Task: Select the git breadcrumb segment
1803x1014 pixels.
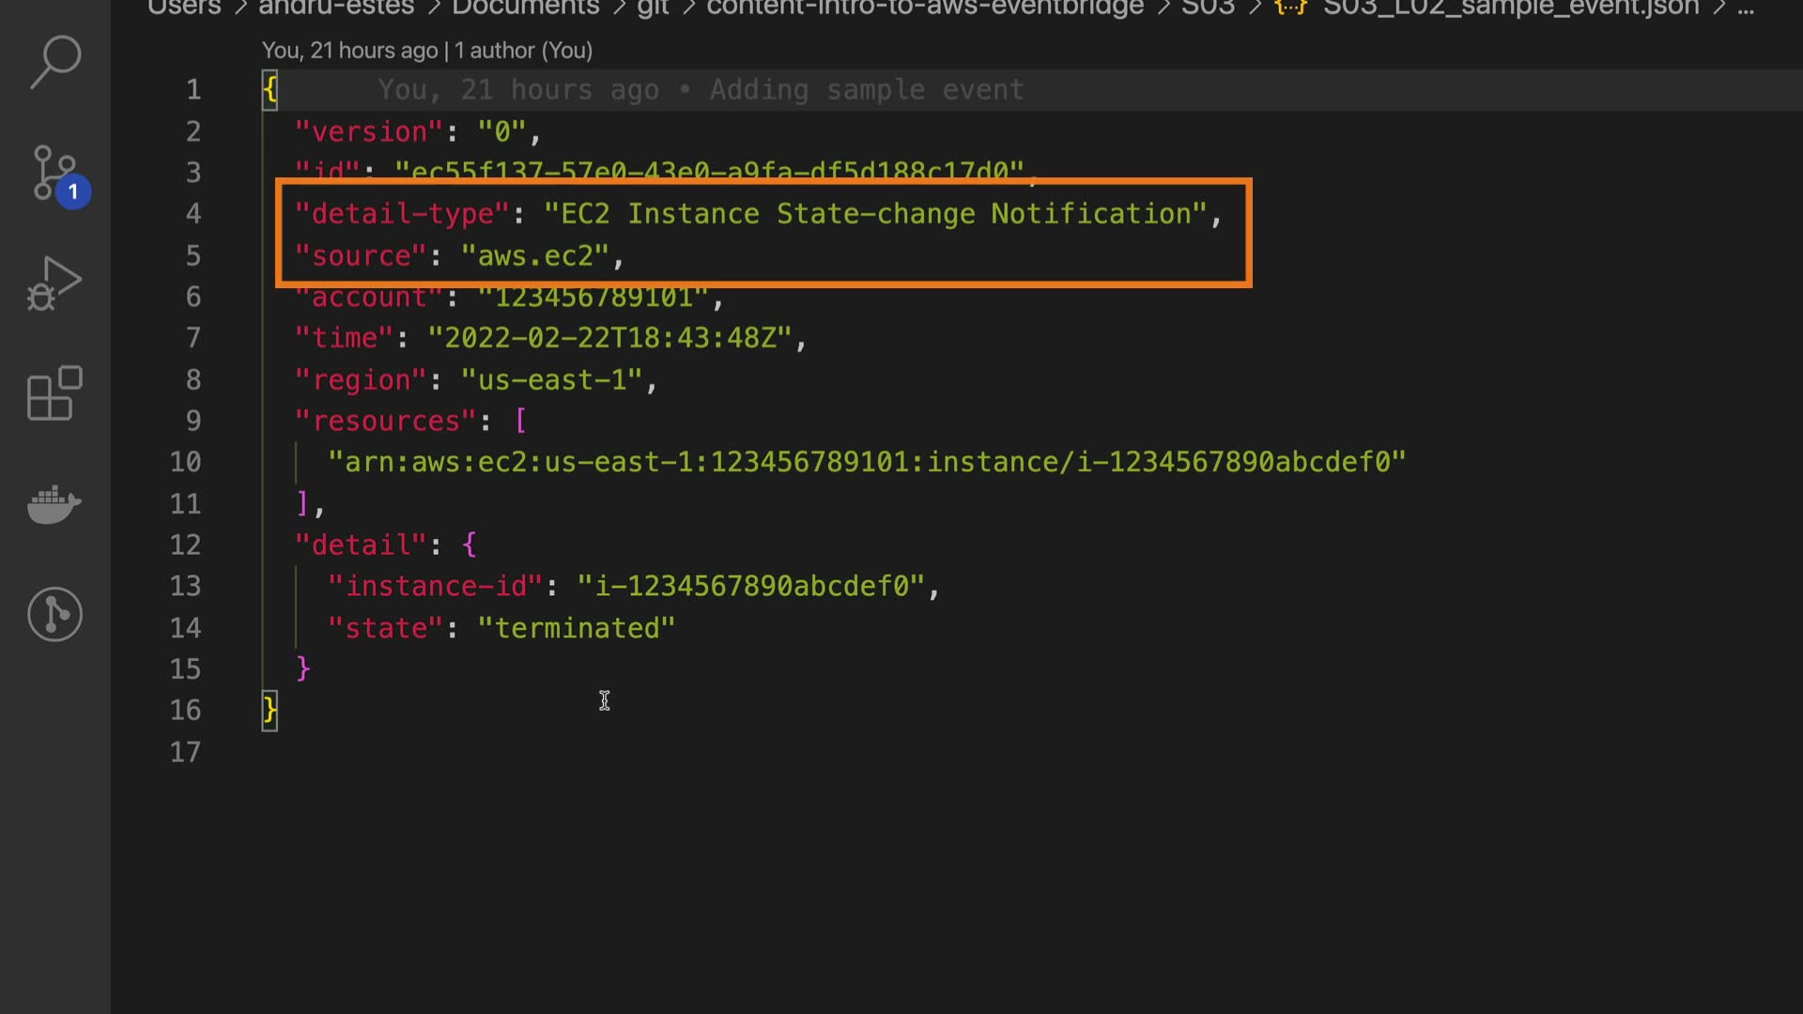Action: tap(653, 8)
